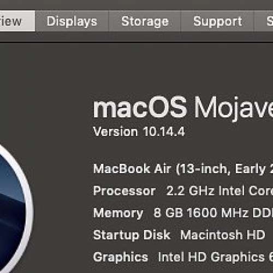This screenshot has width=273, height=273.
Task: Click the bold 'macOS' word in heading
Action: click(140, 108)
